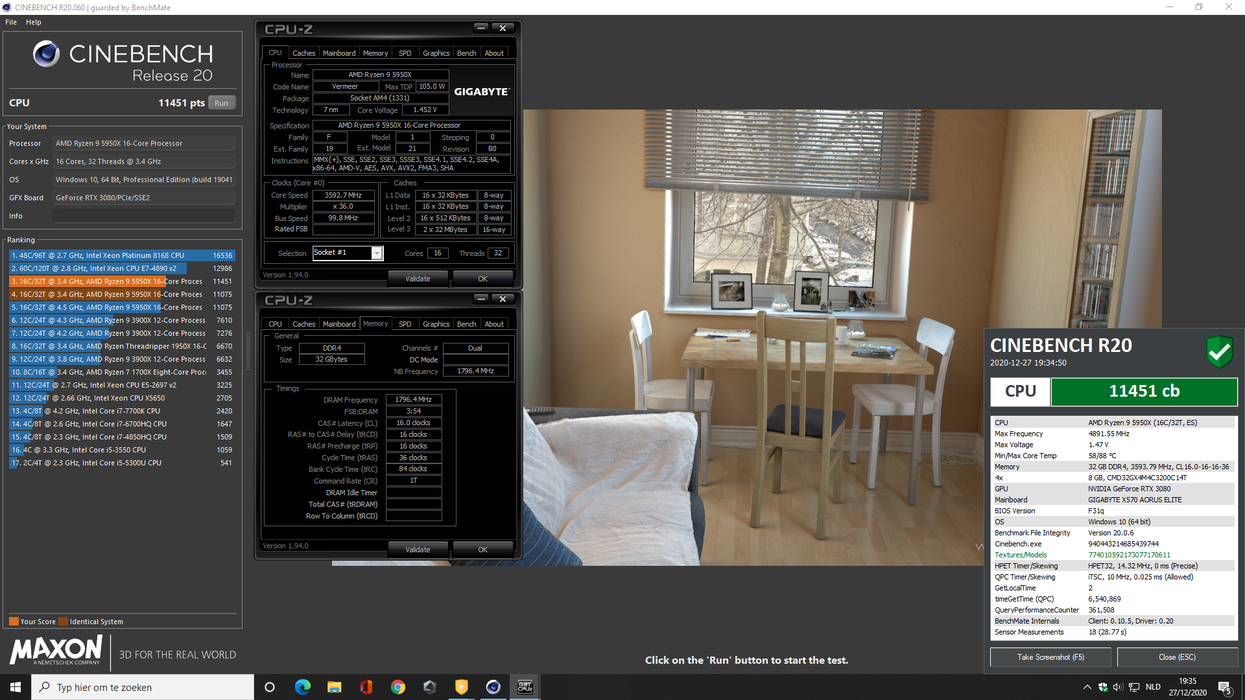The image size is (1245, 700).
Task: Click the taskbar search box
Action: (x=143, y=687)
